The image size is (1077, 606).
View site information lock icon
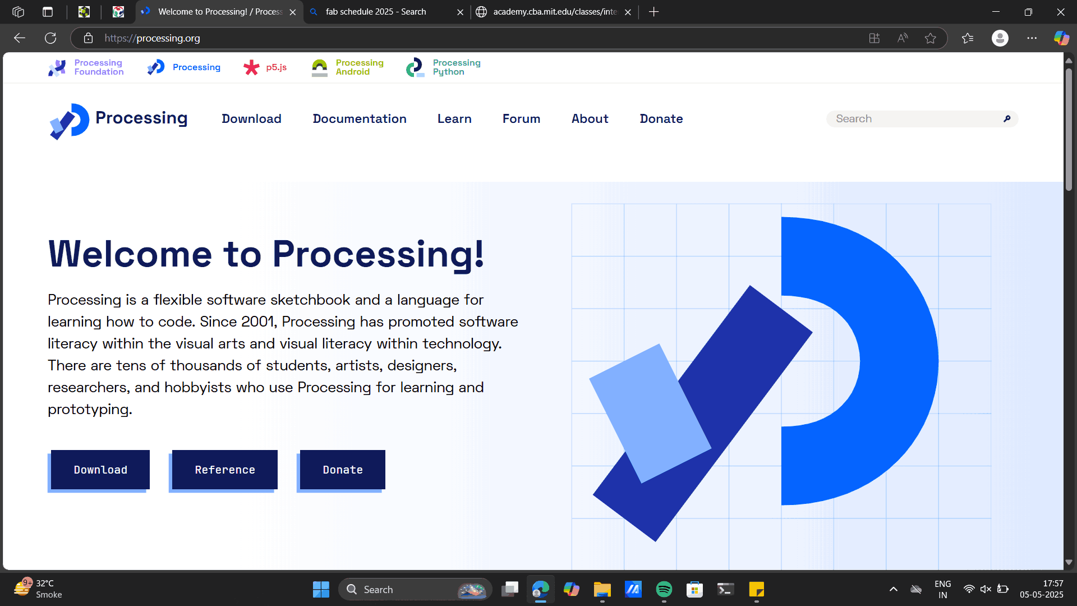[88, 38]
